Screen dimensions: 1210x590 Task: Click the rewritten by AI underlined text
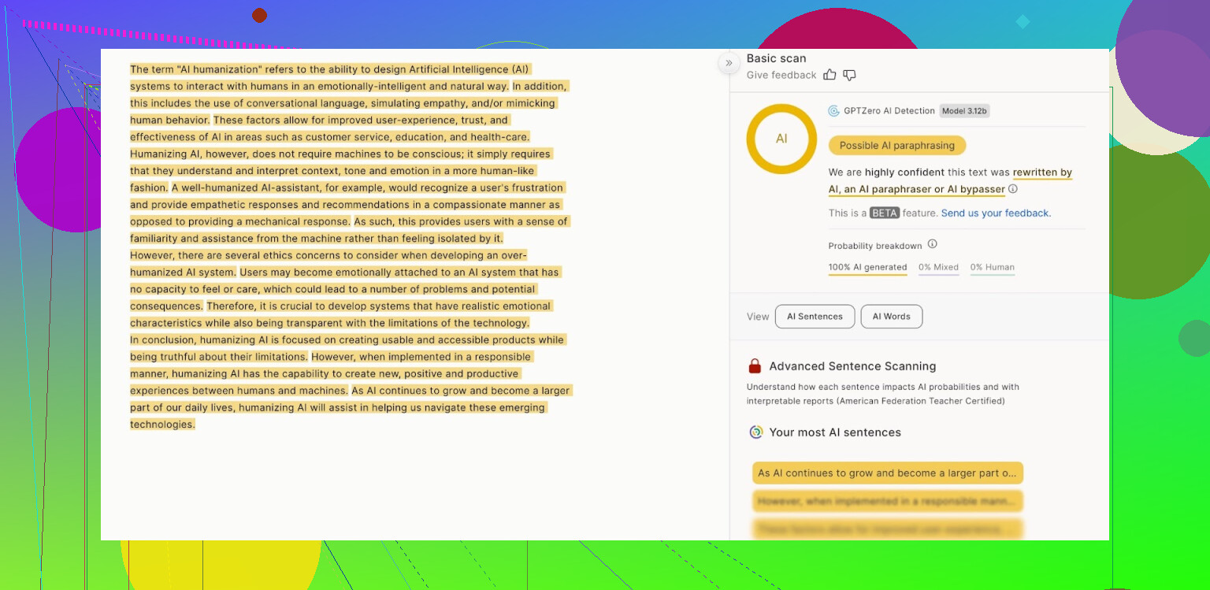pyautogui.click(x=1041, y=173)
